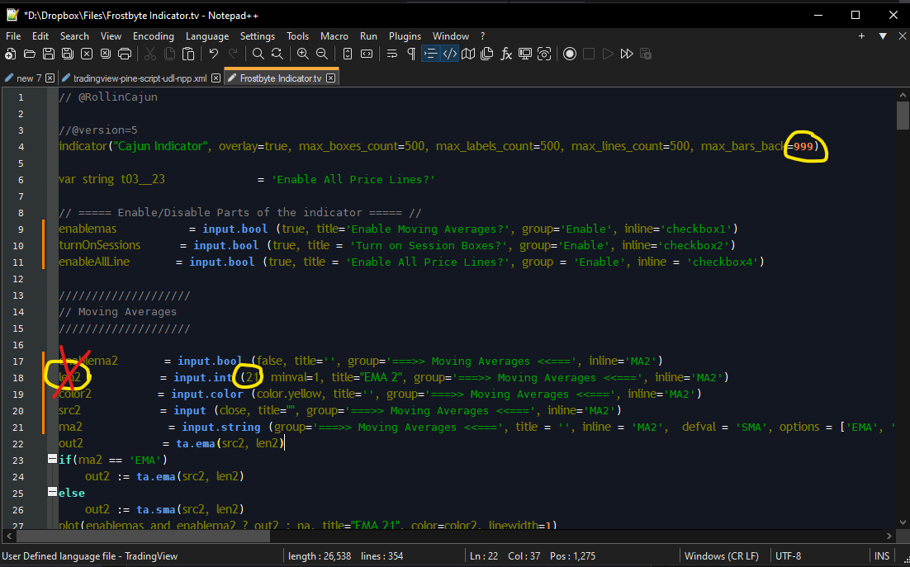The height and width of the screenshot is (567, 910).
Task: Collapse the else fold at line 25
Action: tap(52, 492)
